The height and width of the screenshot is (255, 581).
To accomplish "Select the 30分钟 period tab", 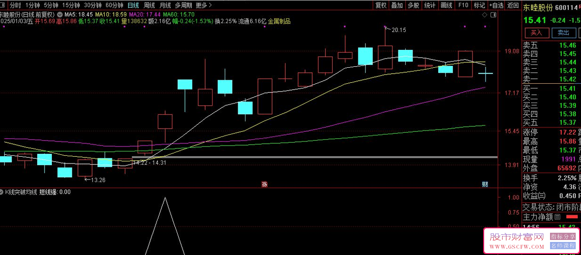I will coord(92,5).
